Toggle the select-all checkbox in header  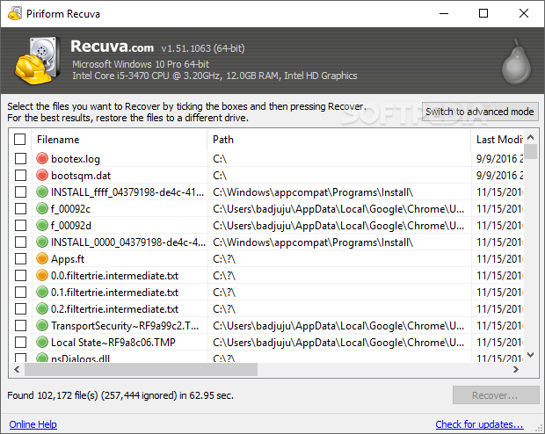point(20,140)
